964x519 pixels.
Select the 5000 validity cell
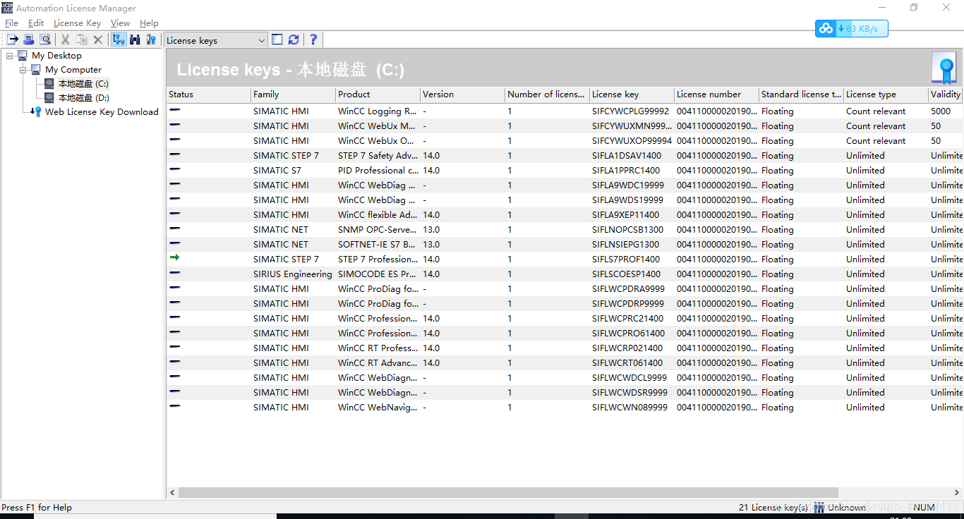[x=941, y=111]
